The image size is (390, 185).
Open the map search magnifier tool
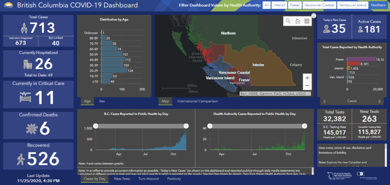288,21
